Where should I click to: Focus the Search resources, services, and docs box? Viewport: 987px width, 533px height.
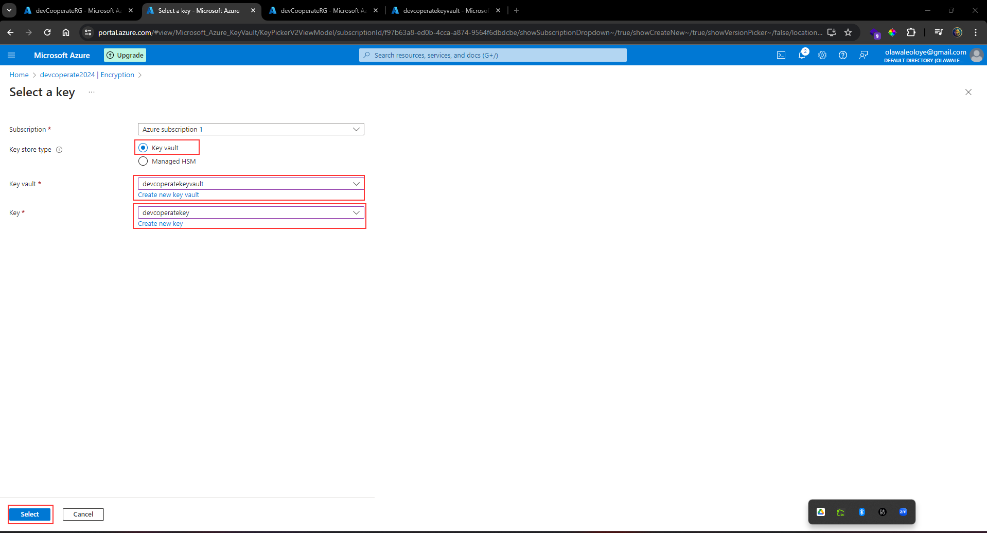tap(493, 55)
